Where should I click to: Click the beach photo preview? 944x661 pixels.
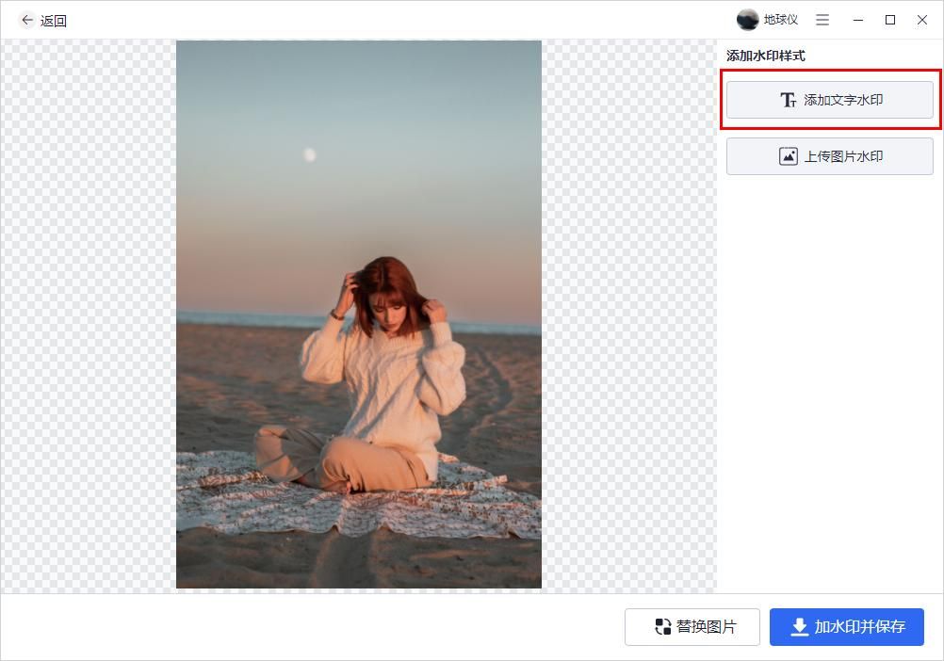pos(359,314)
